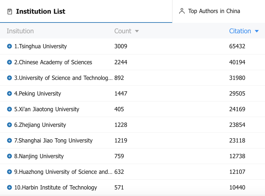The height and width of the screenshot is (196, 265).
Task: Select the Institution List tab
Action: coord(40,11)
